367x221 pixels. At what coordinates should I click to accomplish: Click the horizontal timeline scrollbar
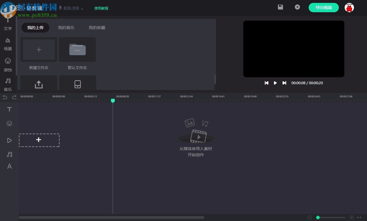coord(111,217)
